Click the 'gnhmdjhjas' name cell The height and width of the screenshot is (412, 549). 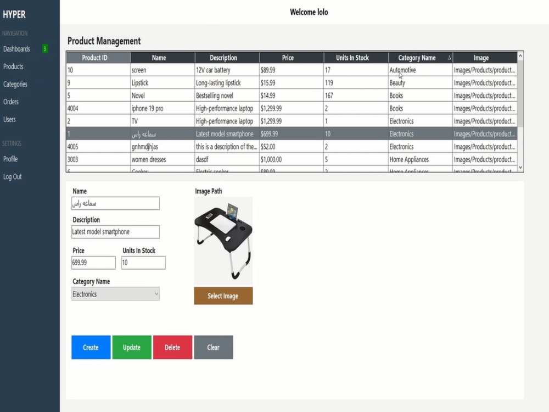point(163,147)
